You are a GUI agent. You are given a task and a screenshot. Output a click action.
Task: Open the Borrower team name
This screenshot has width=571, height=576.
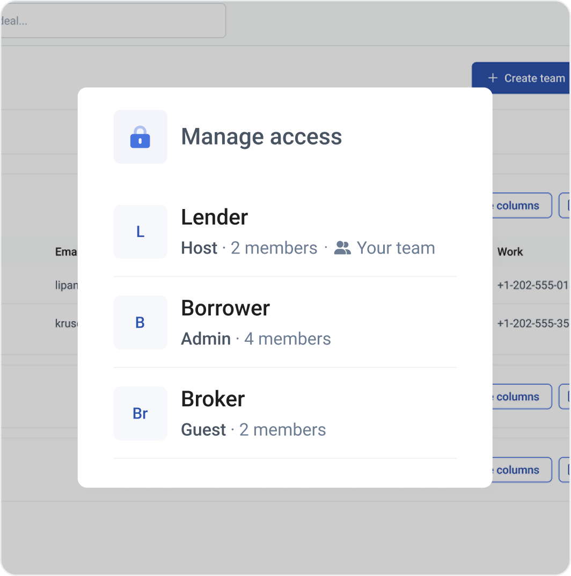[225, 308]
